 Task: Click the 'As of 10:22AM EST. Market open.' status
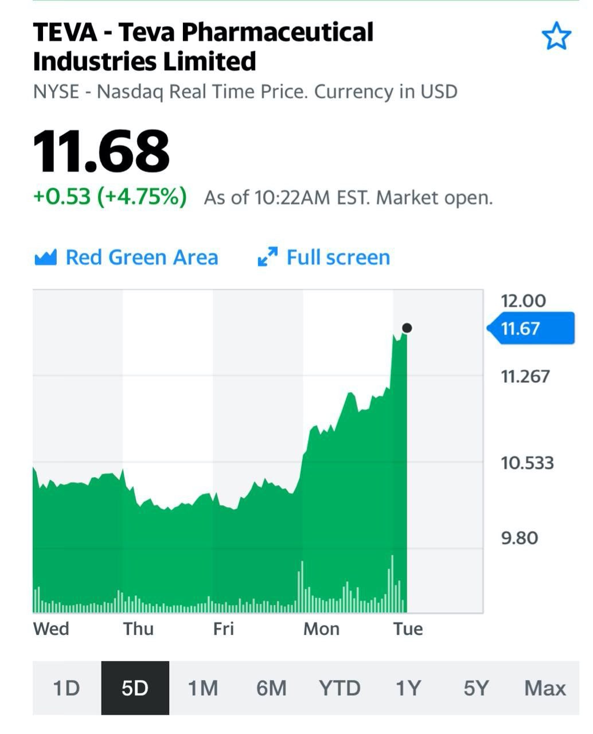(348, 198)
